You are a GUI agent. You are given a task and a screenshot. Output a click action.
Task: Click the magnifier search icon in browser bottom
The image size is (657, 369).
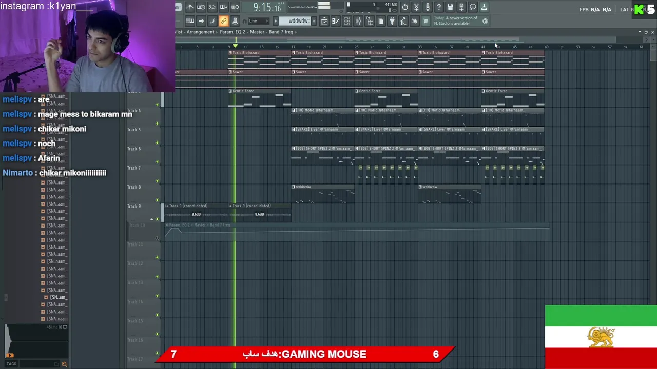(64, 364)
